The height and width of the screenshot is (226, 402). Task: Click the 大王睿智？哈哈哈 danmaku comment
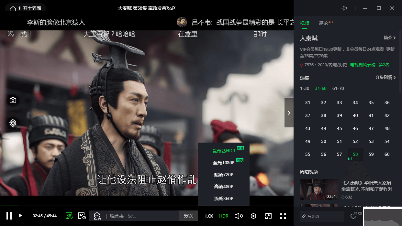(109, 34)
